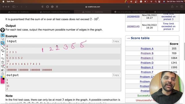Go back with Safari's back arrow

click(x=22, y=7)
